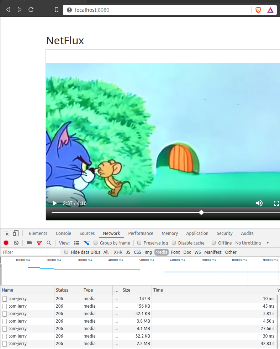
Task: Sort requests by Time column header
Action: pos(214,290)
